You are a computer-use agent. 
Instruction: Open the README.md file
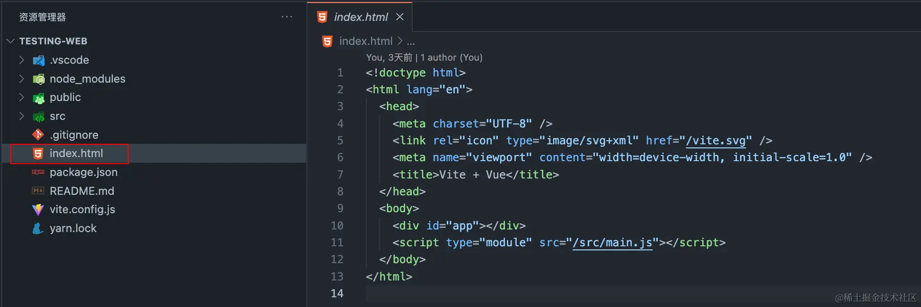tap(82, 191)
